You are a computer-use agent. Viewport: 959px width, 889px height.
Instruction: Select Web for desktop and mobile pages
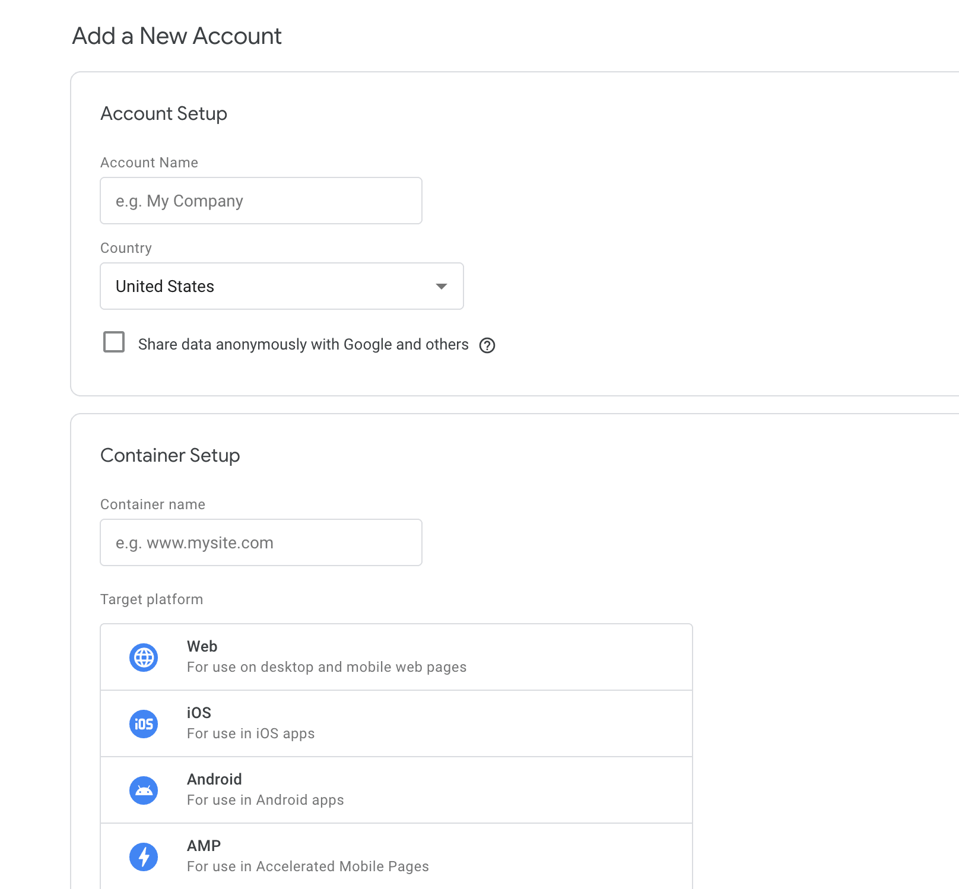tap(396, 657)
